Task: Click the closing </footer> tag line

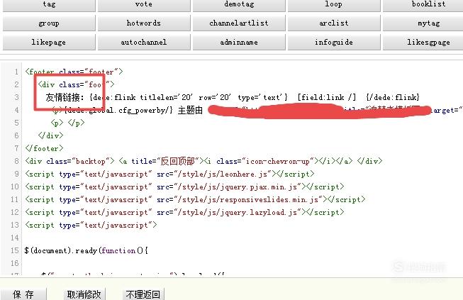Action: [x=44, y=148]
